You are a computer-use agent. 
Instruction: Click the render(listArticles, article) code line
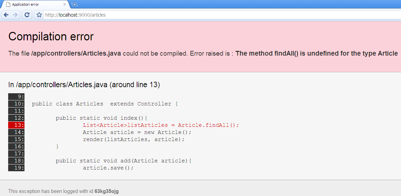pos(133,139)
